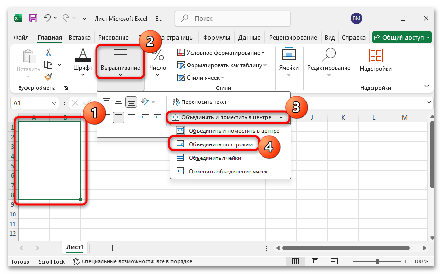Open the Надстройки add-ins icon
Viewport: 442px width, 274px height.
tap(375, 60)
